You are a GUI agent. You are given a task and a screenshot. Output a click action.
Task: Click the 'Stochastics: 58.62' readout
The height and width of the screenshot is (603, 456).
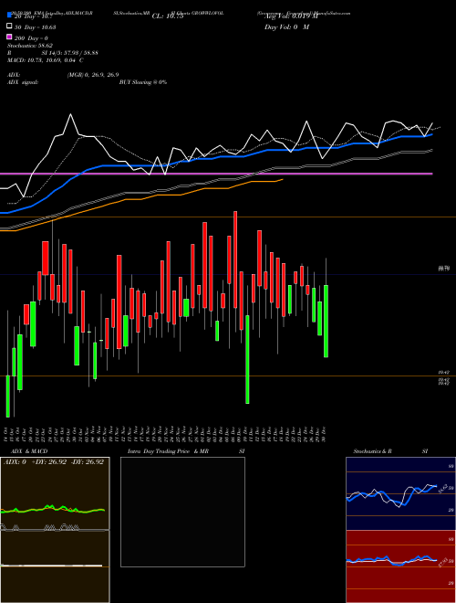pyautogui.click(x=30, y=46)
